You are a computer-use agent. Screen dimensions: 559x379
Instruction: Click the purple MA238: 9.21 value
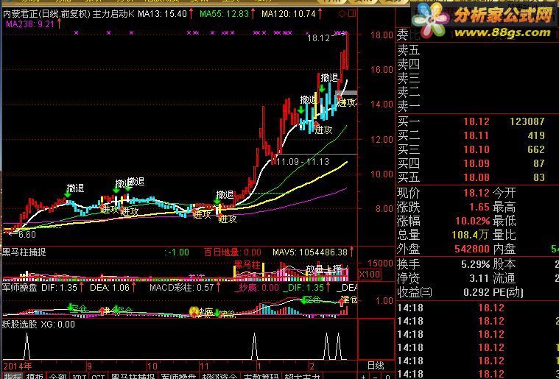point(30,24)
